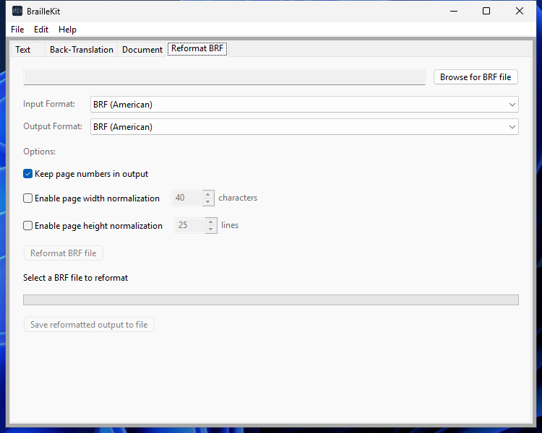Click Browse for BRF file button
Screen dimensions: 542x433
[x=476, y=77]
